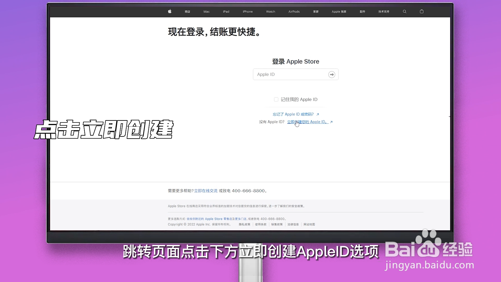Click the 忘记了 Apple ID 或密码 link

(x=293, y=114)
